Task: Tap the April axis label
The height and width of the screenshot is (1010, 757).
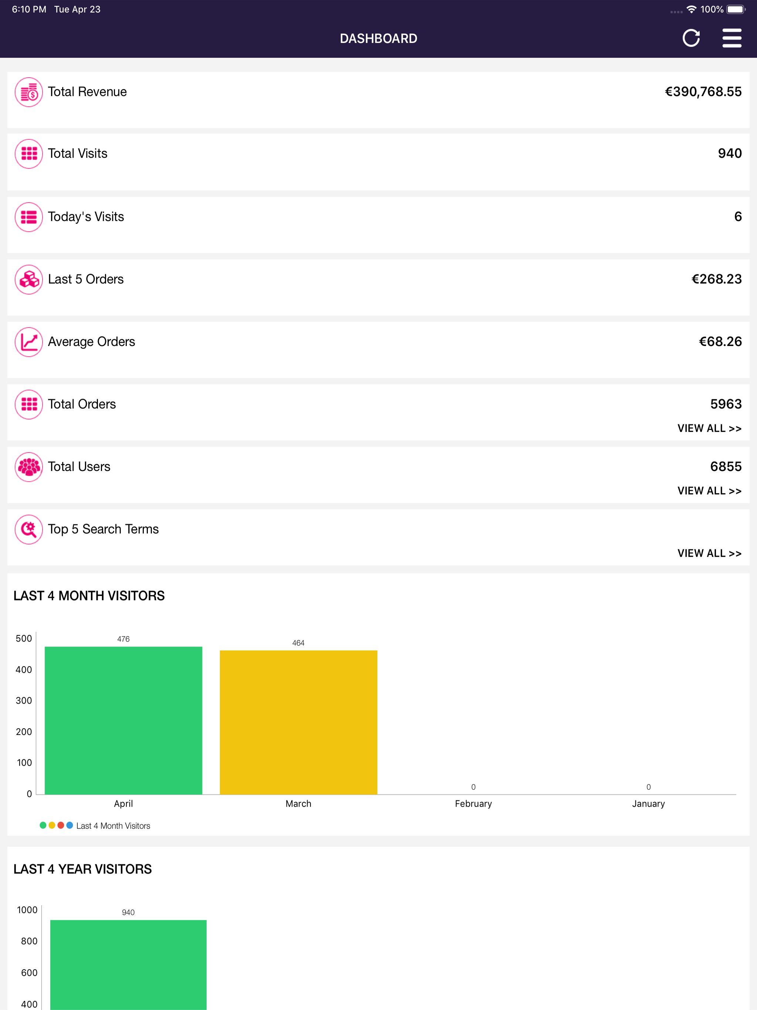Action: click(123, 804)
